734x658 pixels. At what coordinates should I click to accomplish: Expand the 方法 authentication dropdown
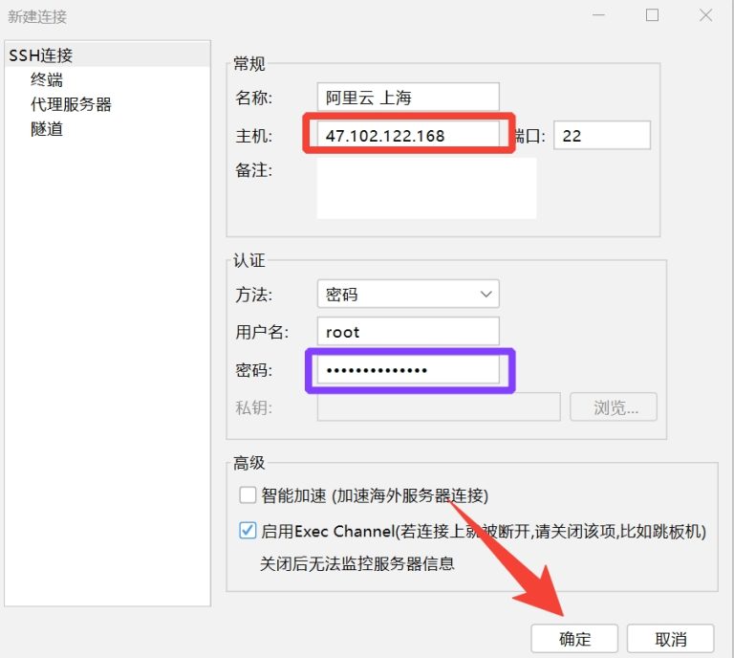pyautogui.click(x=408, y=294)
